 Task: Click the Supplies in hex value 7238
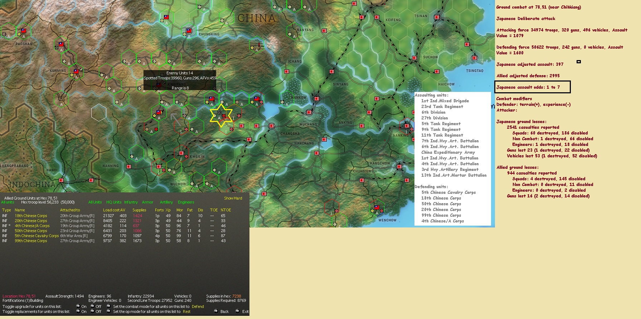coord(237,296)
